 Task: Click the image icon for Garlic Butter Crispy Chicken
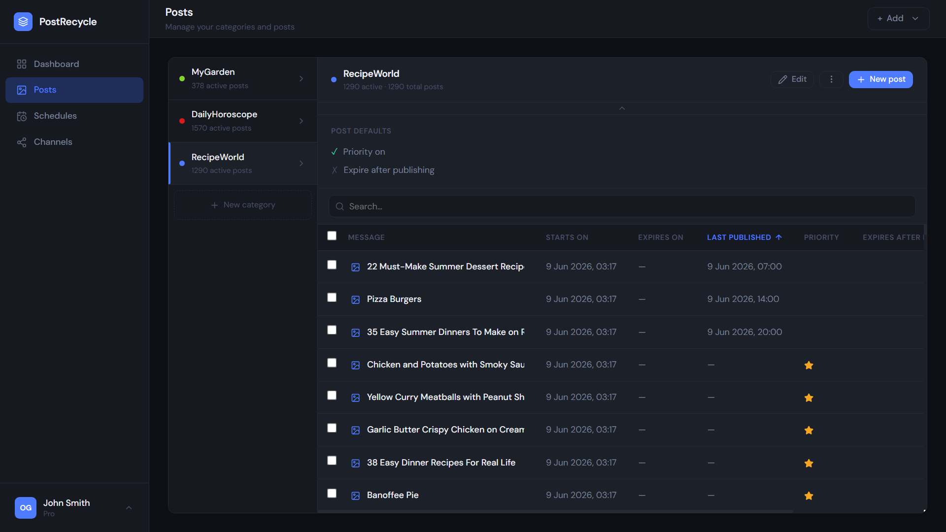click(355, 430)
